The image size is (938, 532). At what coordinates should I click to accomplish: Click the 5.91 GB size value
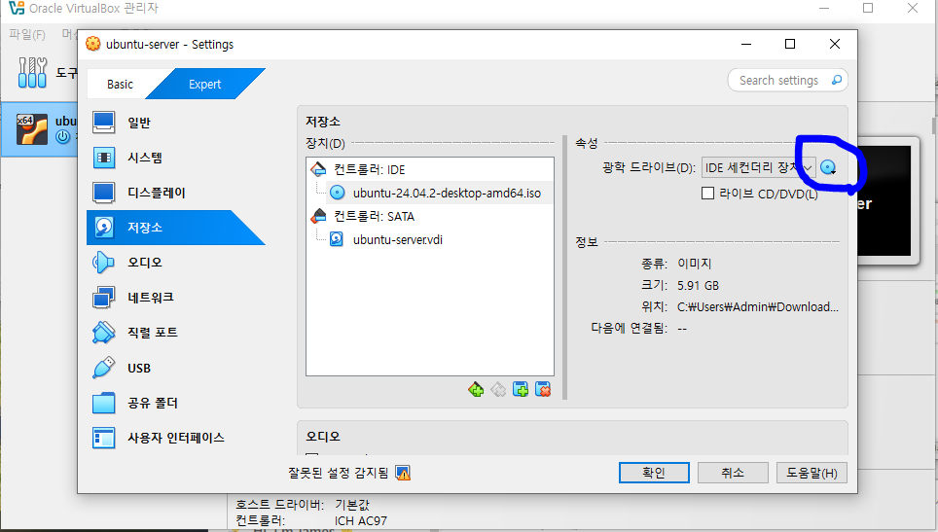click(x=698, y=286)
